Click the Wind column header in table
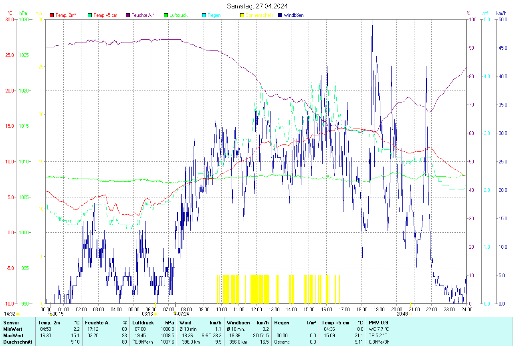 186,323
